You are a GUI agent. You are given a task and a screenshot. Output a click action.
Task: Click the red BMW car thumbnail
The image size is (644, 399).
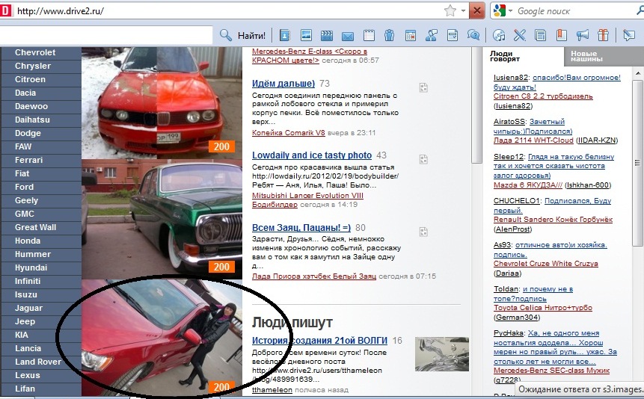(x=162, y=102)
